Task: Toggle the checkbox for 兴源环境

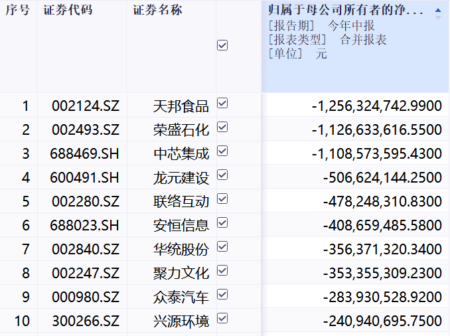Action: (x=222, y=318)
